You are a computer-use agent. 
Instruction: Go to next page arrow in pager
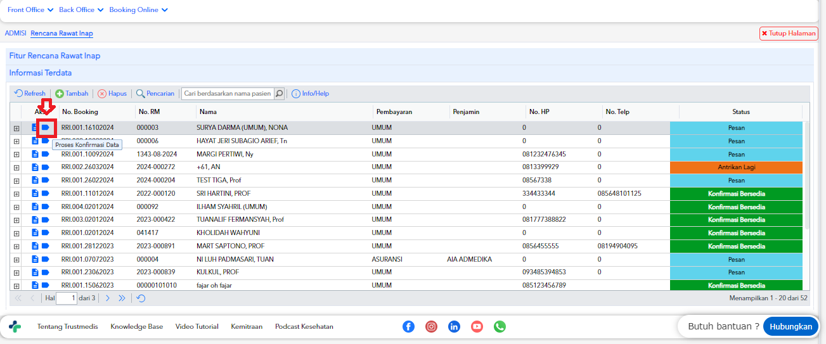pyautogui.click(x=108, y=298)
